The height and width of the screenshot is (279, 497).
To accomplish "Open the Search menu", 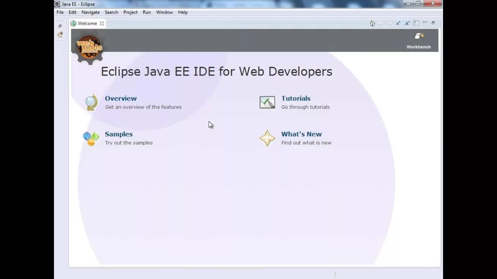I will (x=111, y=12).
